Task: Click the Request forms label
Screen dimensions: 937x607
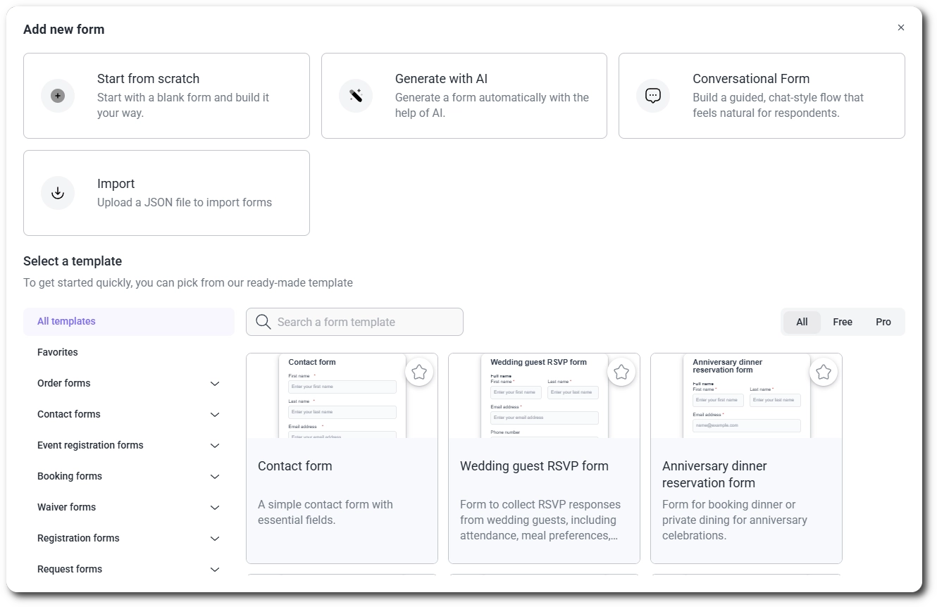Action: (x=70, y=569)
